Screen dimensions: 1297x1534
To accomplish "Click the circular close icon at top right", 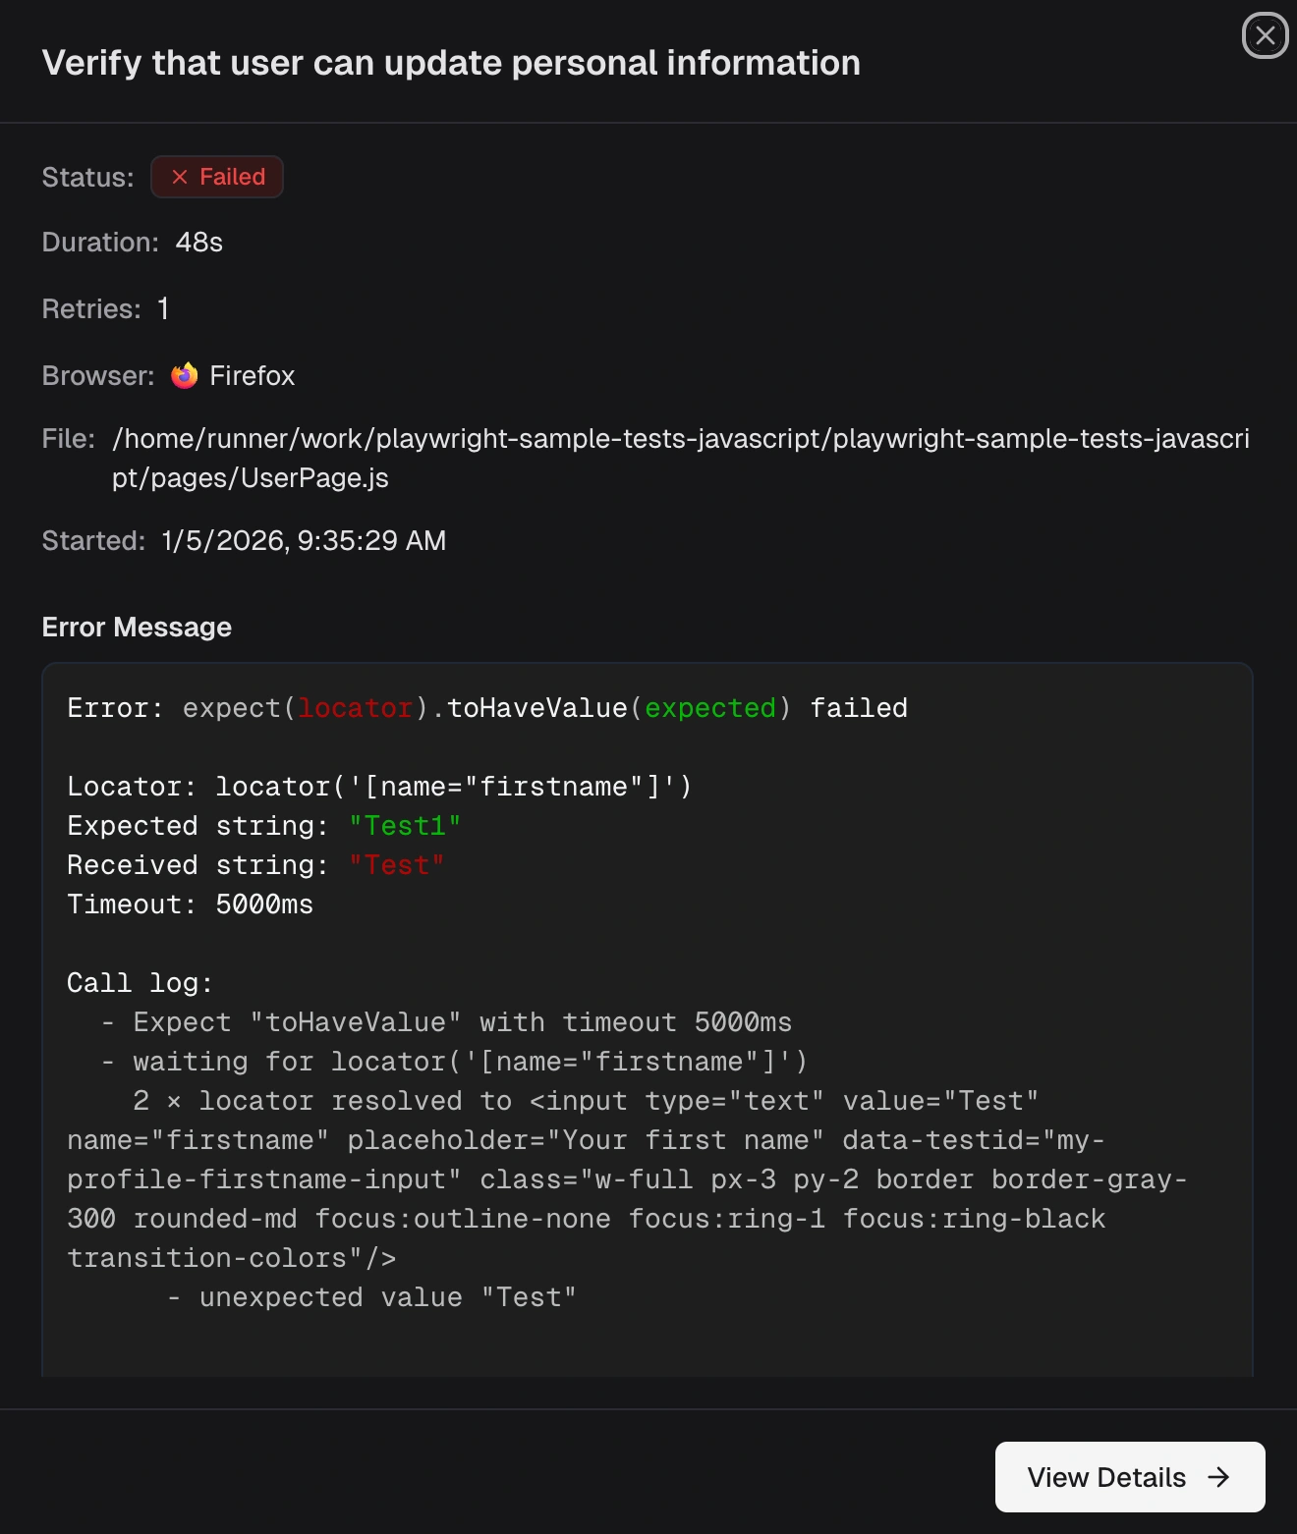I will [x=1265, y=36].
